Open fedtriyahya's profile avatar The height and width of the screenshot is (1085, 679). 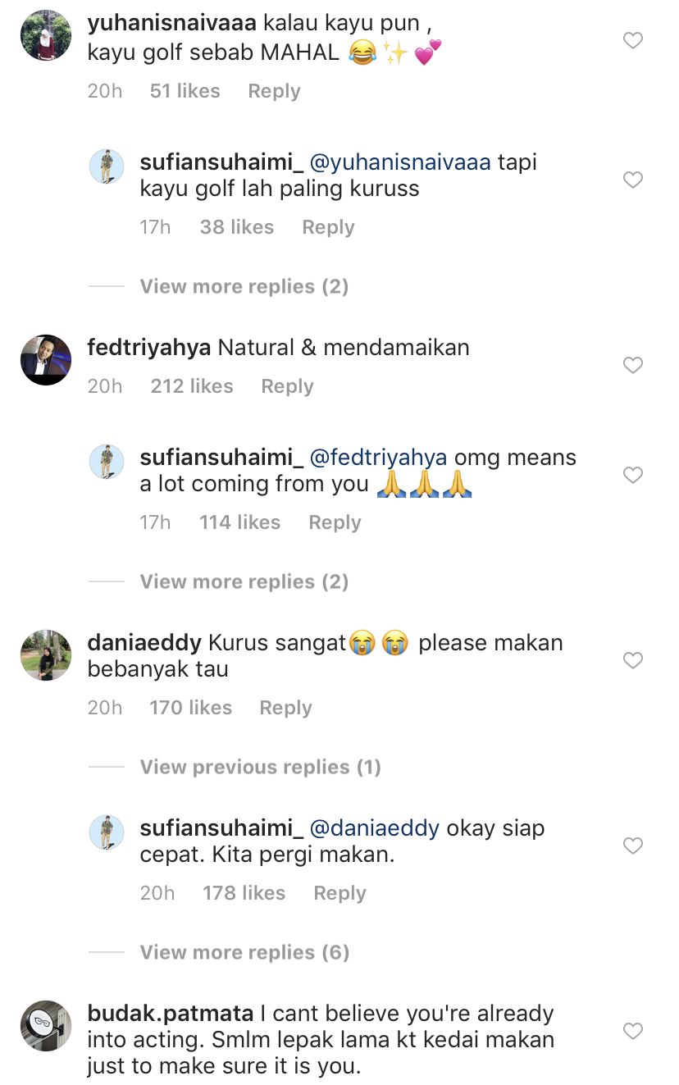tap(46, 360)
